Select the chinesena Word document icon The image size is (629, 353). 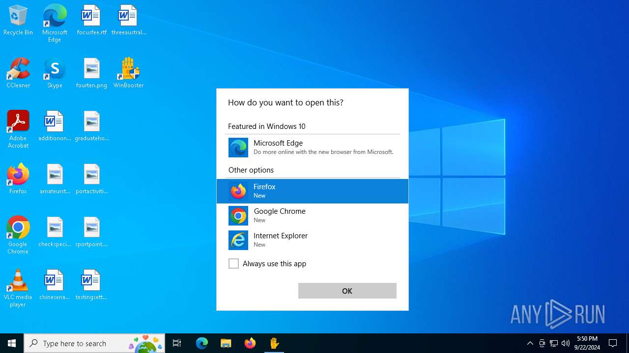pos(55,285)
